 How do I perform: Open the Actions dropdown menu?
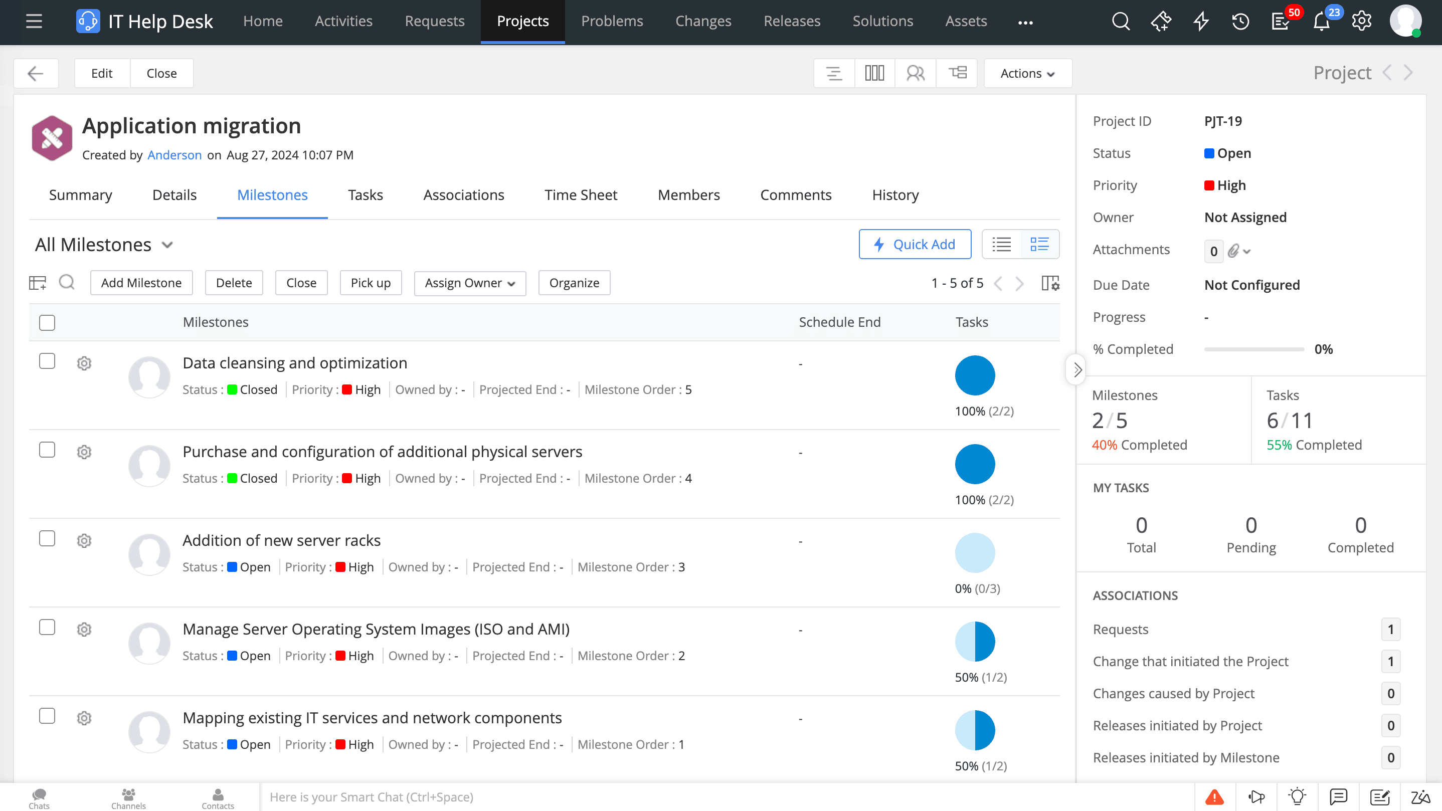1027,73
